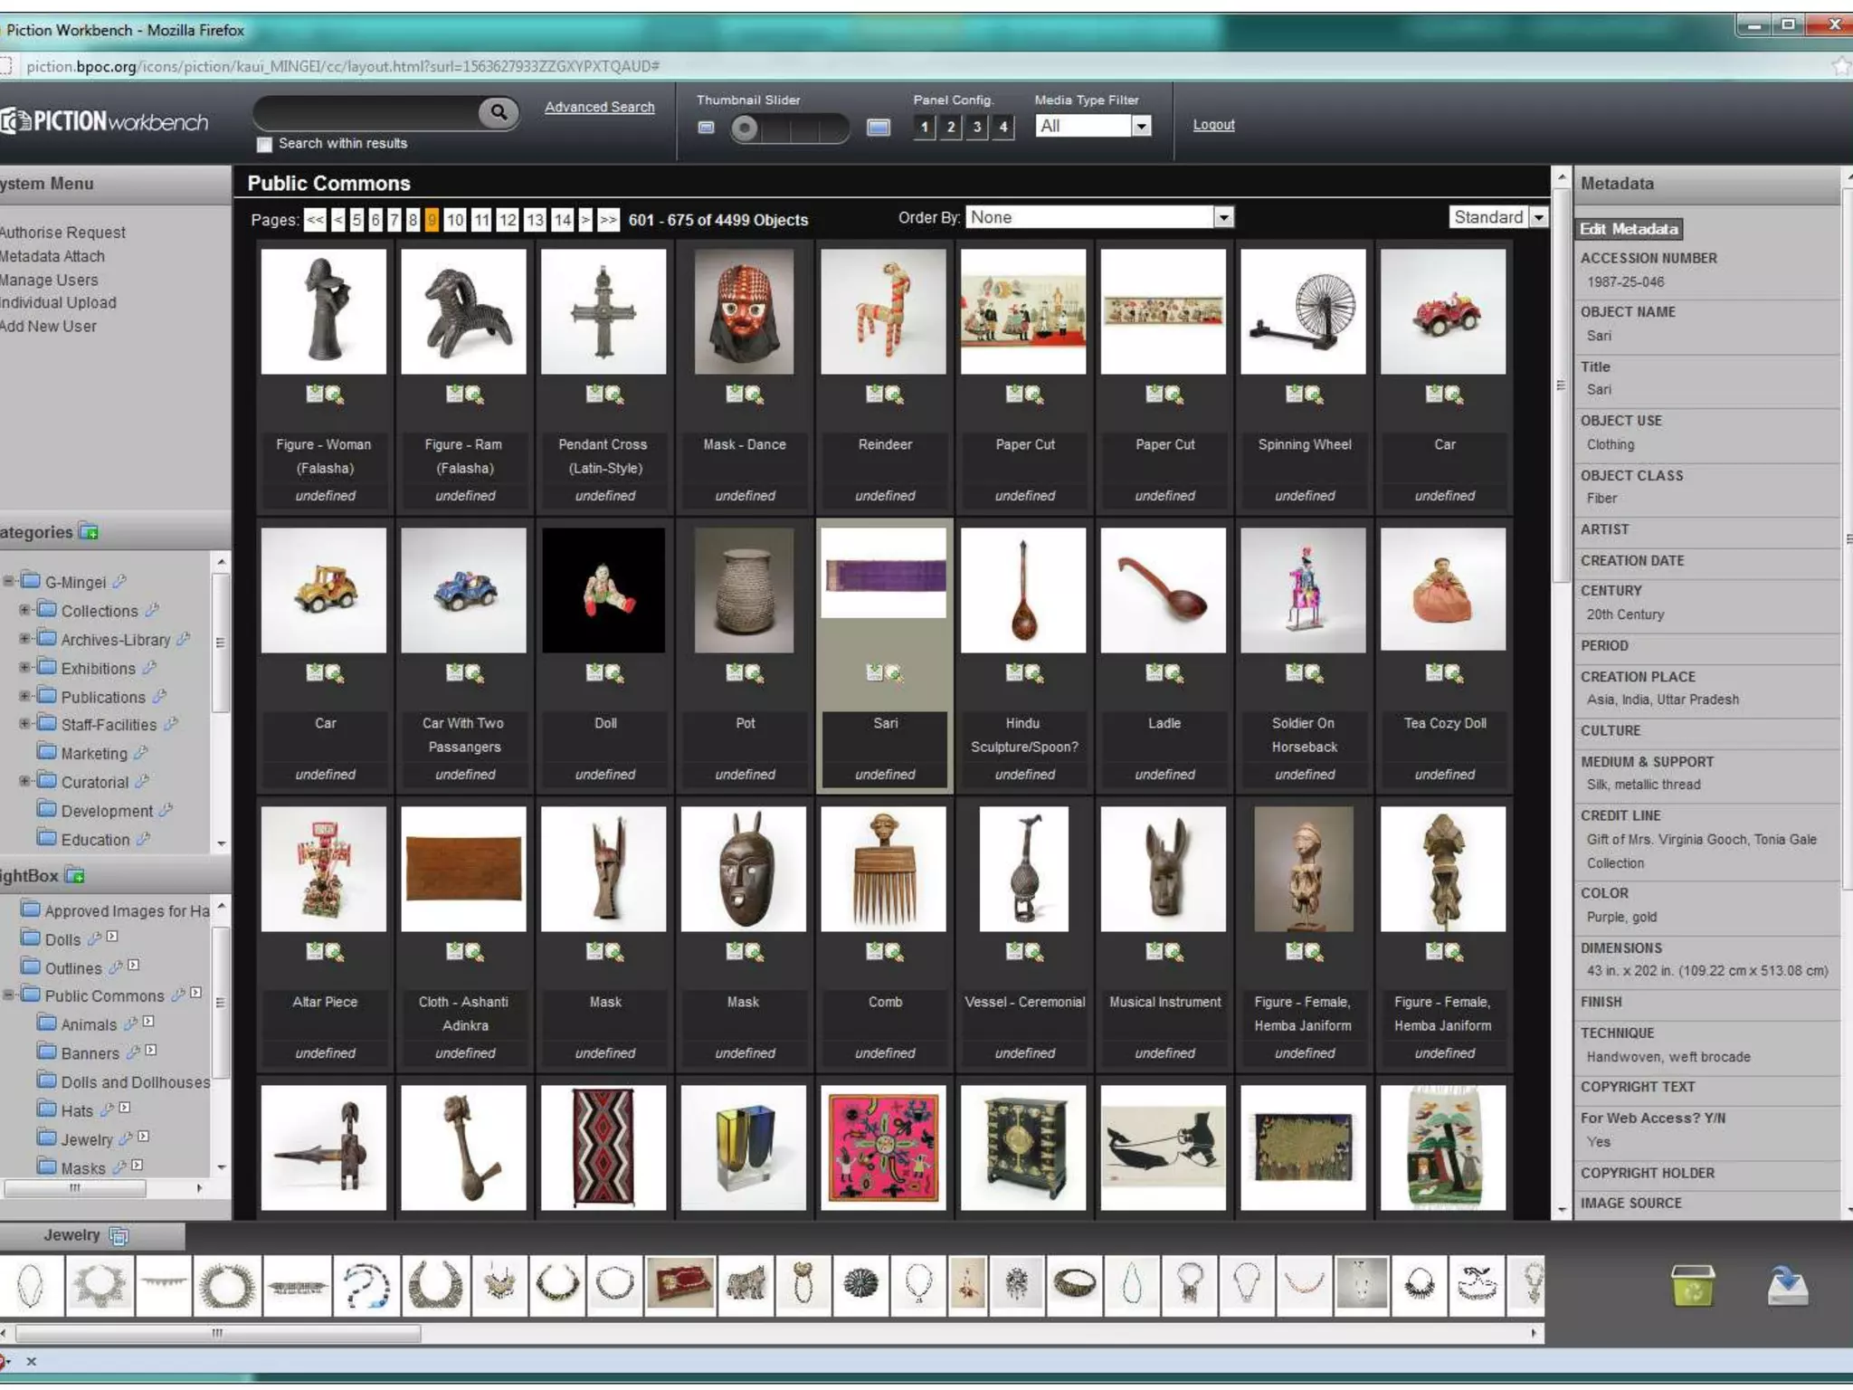Open the Order By dropdown
The image size is (1853, 1390).
tap(1223, 217)
